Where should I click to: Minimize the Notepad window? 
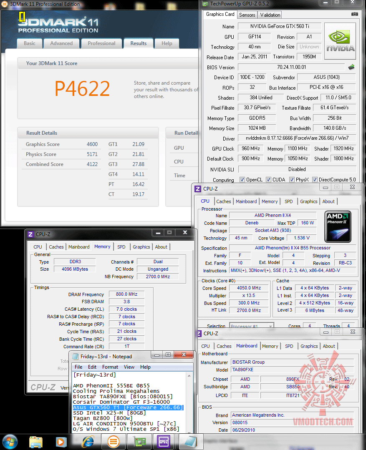click(x=157, y=355)
